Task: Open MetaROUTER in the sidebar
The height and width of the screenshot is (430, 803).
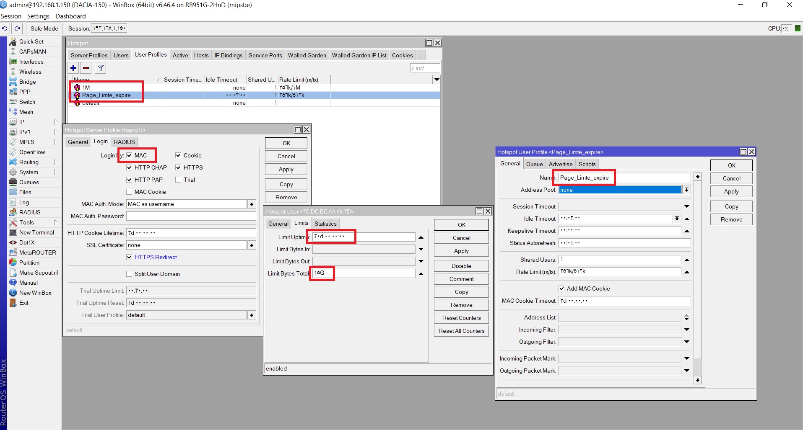Action: [37, 252]
